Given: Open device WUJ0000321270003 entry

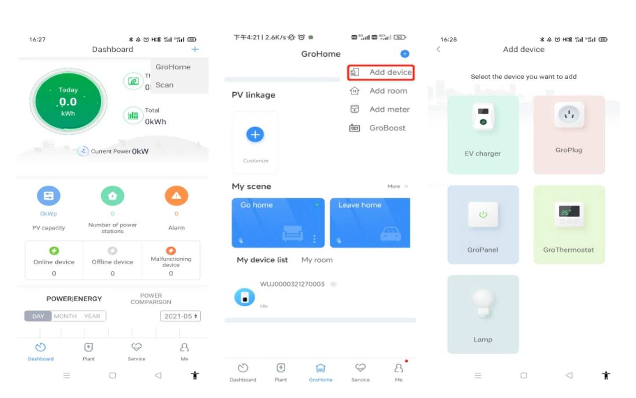Looking at the screenshot, I should [320, 295].
